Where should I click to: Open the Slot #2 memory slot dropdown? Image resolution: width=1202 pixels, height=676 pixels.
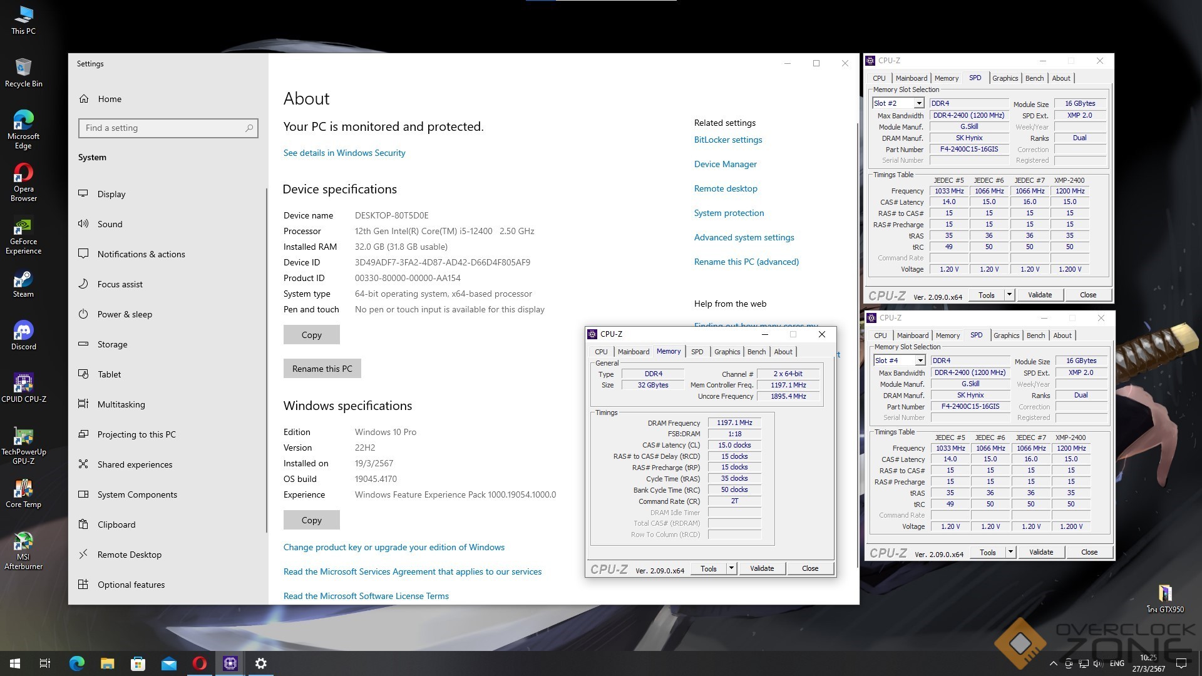pyautogui.click(x=919, y=103)
